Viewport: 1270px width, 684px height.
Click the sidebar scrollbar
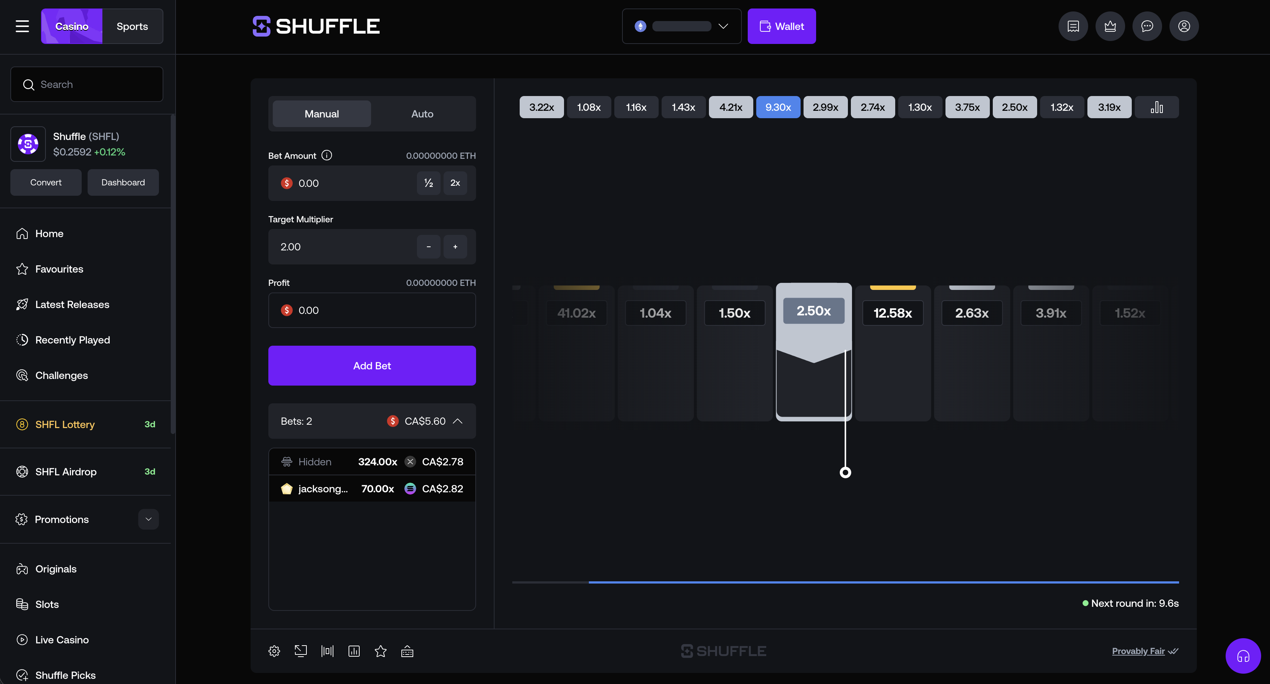click(173, 274)
